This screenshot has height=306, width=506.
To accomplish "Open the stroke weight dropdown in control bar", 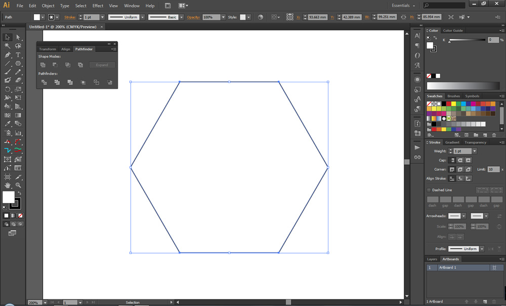I will tap(102, 17).
